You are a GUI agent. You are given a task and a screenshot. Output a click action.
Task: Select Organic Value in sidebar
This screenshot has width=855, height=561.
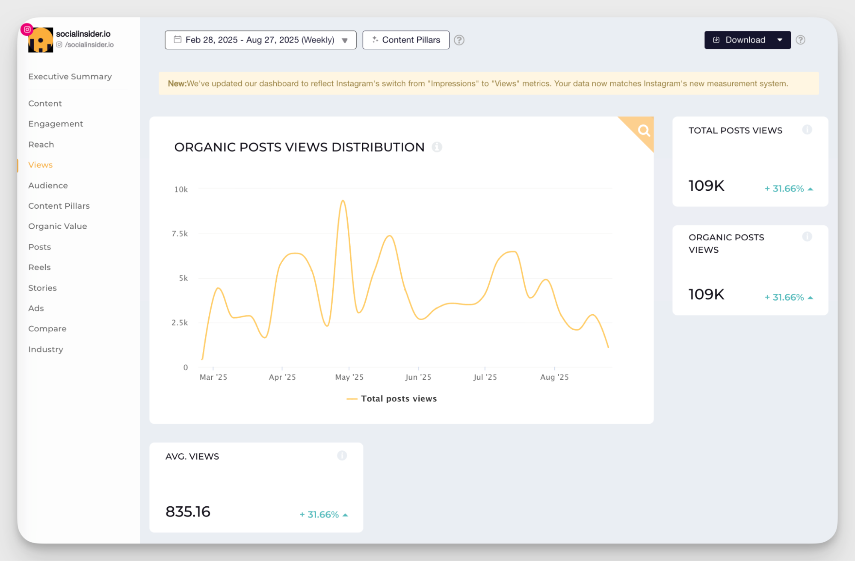coord(57,227)
